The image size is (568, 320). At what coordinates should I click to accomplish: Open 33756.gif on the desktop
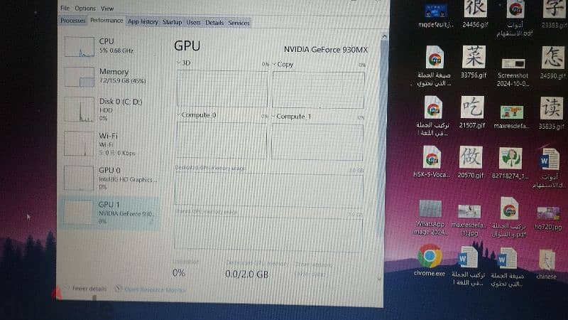pos(474,62)
